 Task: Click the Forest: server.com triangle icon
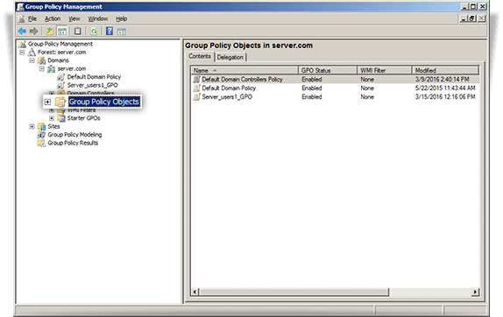point(32,53)
